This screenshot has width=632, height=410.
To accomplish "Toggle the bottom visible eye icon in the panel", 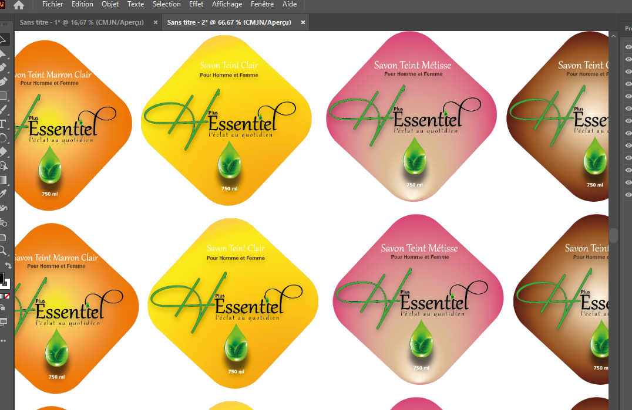I will coord(628,195).
